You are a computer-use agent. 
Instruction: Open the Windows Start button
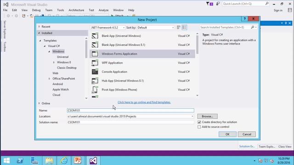[6, 160]
